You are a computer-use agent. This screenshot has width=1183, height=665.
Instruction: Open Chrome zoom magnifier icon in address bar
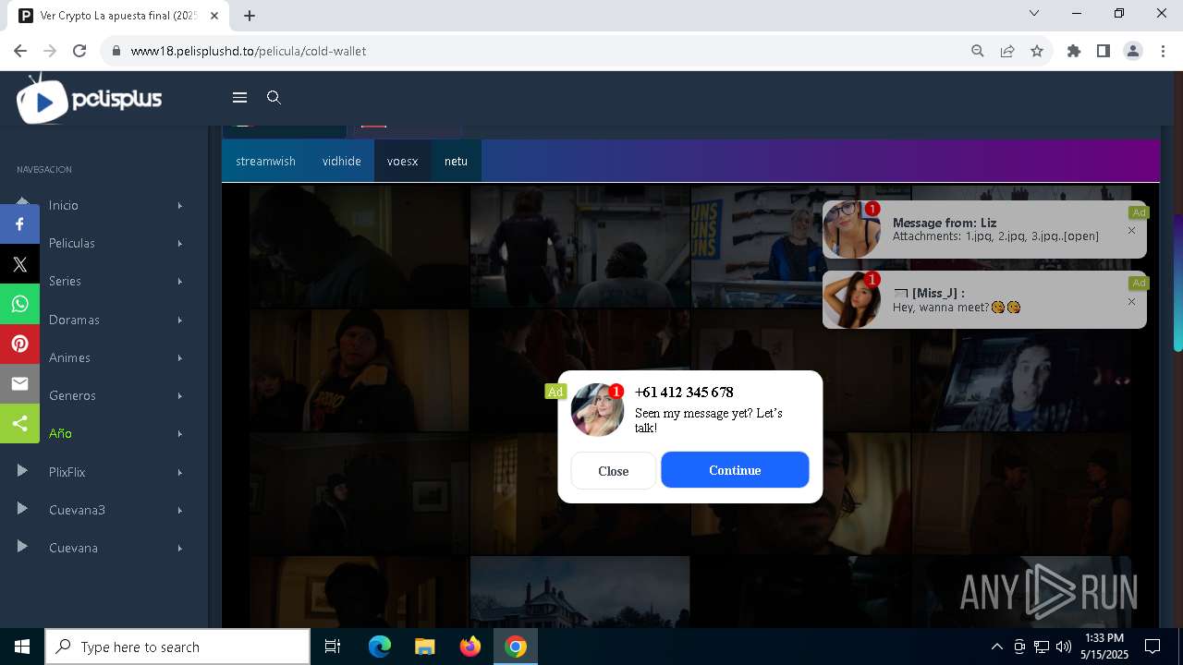pyautogui.click(x=978, y=51)
